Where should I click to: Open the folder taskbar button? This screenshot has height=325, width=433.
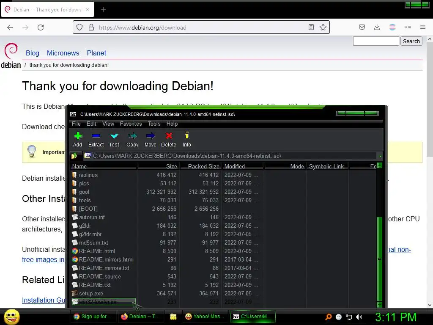click(x=173, y=317)
